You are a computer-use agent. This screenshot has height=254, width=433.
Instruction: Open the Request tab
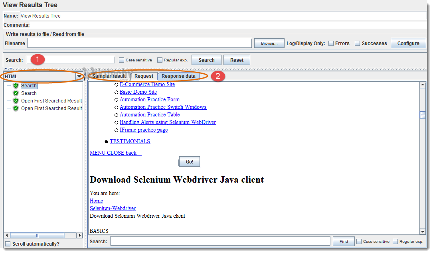[144, 76]
